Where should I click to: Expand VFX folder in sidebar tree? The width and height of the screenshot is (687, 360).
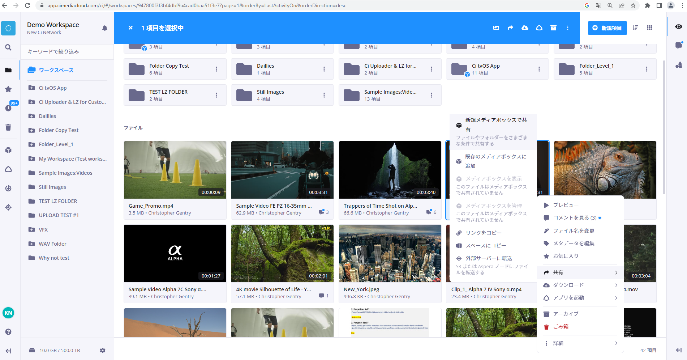(x=32, y=230)
